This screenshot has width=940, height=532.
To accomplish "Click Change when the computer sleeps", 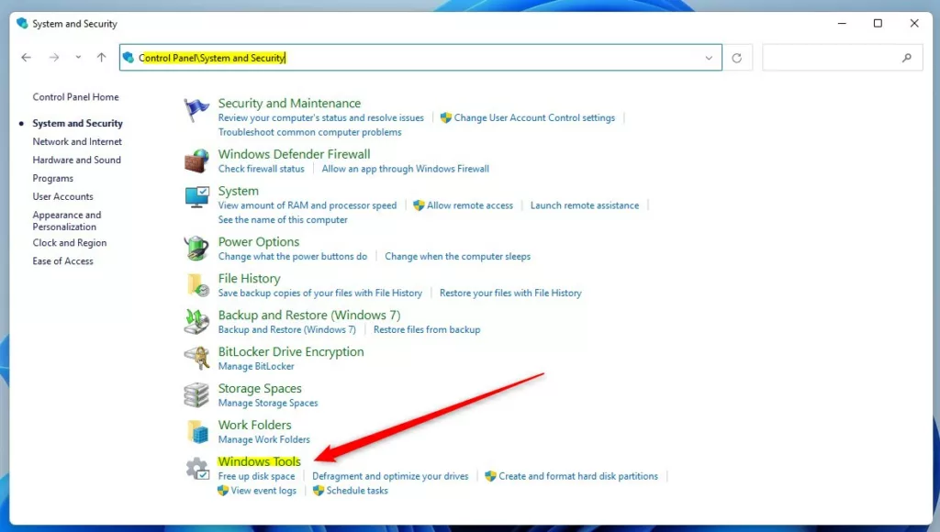I will pos(457,257).
